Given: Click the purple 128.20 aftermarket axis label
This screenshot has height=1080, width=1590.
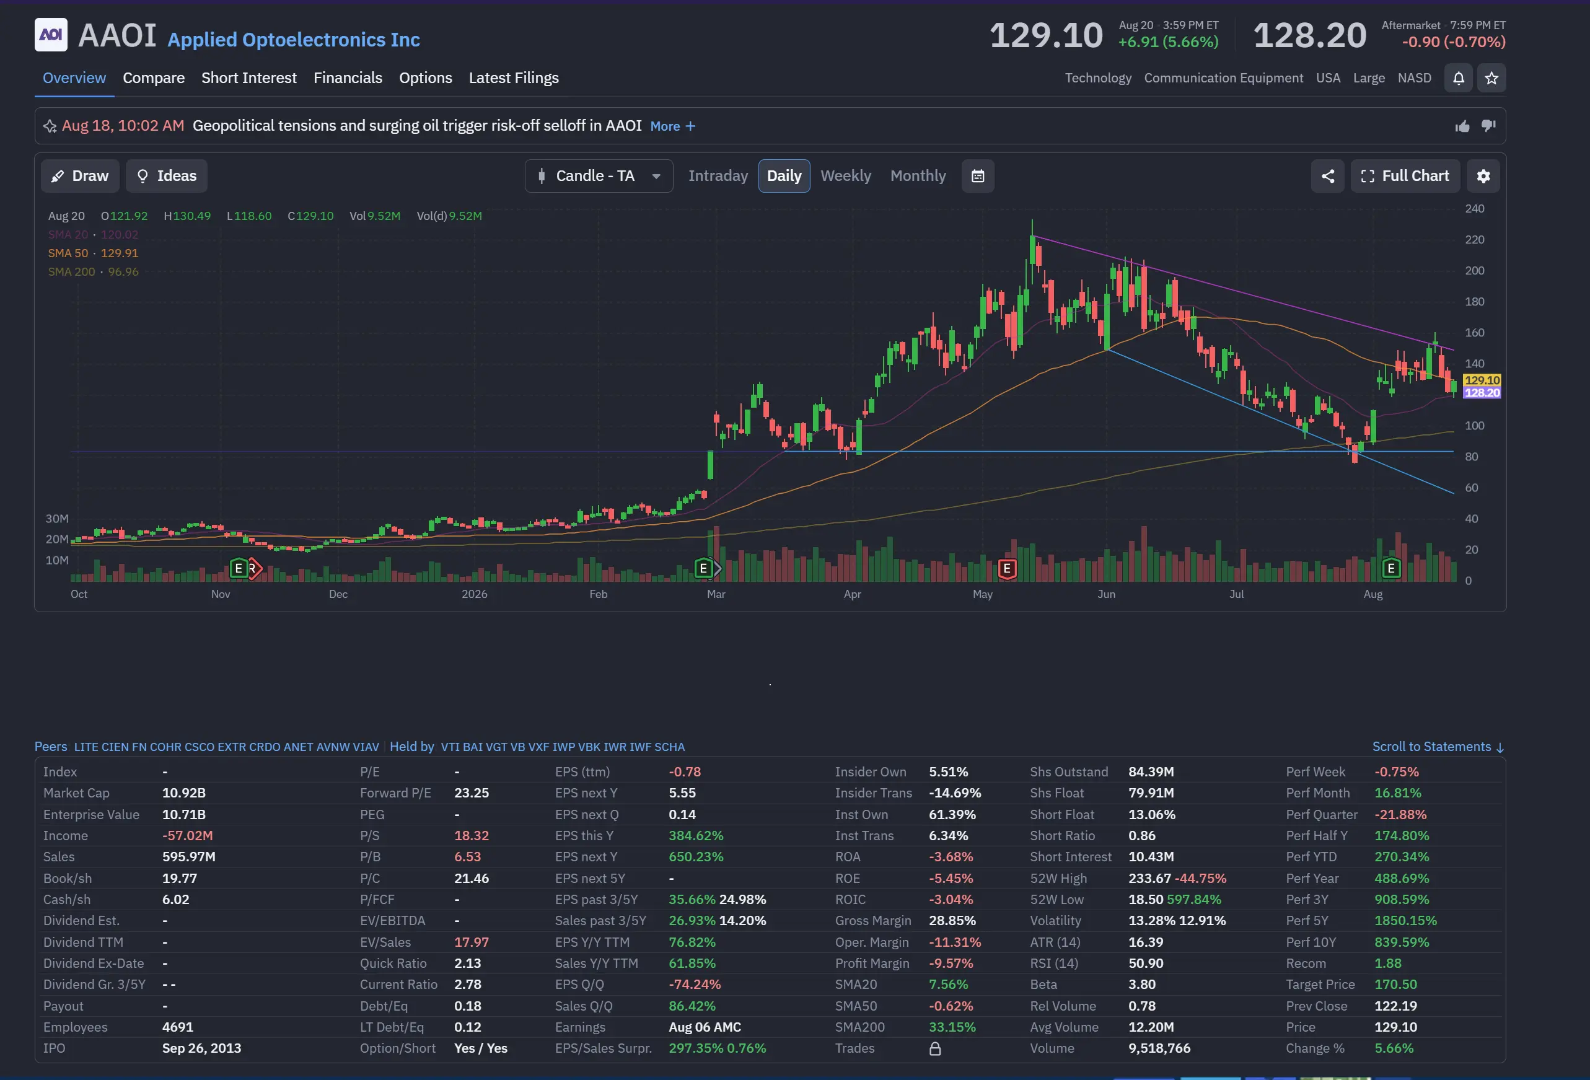Looking at the screenshot, I should tap(1481, 393).
